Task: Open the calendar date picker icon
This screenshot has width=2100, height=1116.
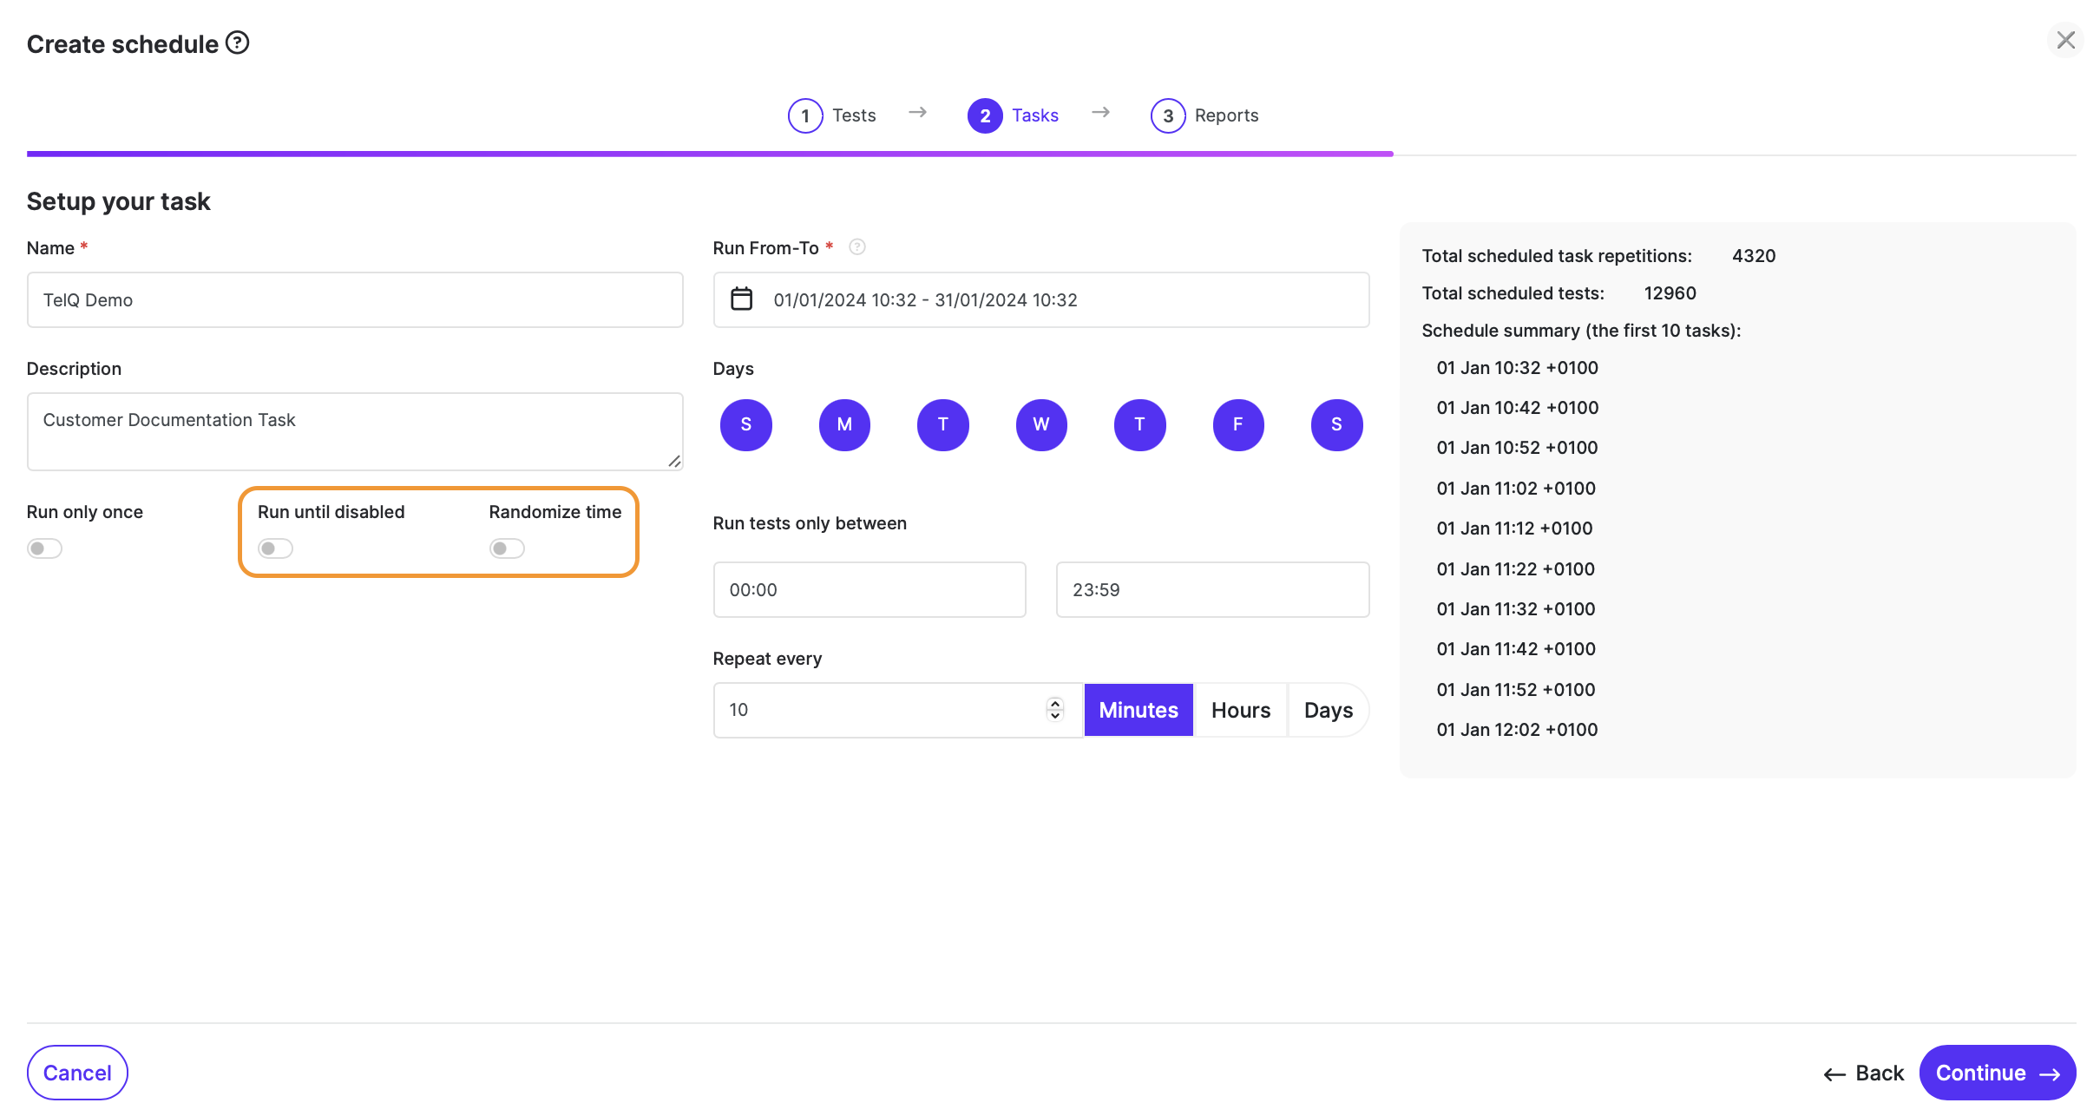Action: point(741,299)
